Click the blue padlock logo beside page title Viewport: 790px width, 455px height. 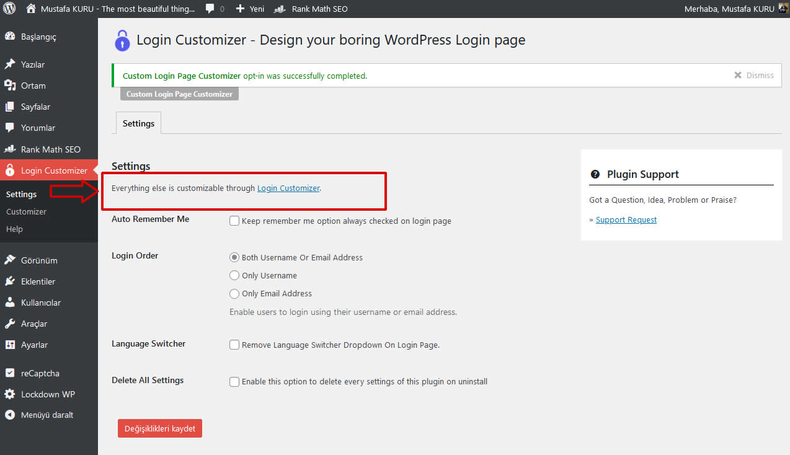(122, 40)
